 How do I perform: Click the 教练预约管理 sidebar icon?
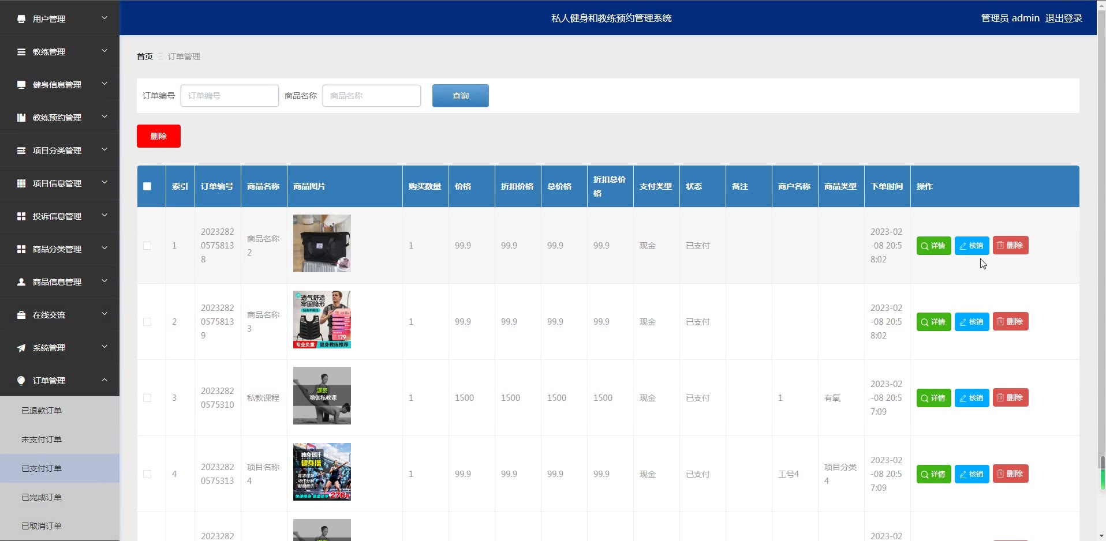click(21, 118)
